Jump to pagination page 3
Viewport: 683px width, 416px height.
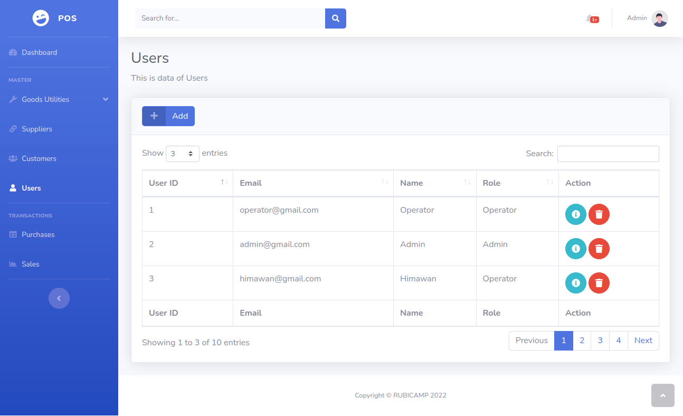(x=600, y=341)
